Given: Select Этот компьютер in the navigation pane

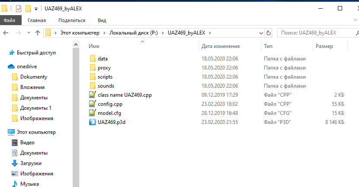Looking at the screenshot, I should tap(36, 132).
